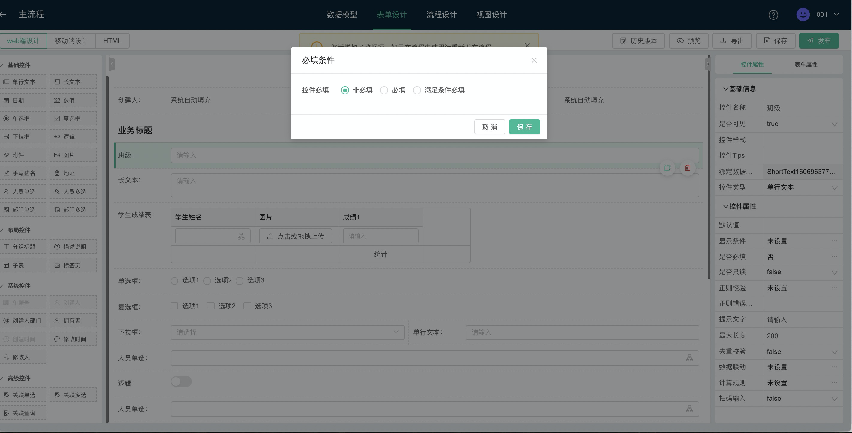Click the 分组标题 layout control
This screenshot has height=433, width=852.
point(23,247)
